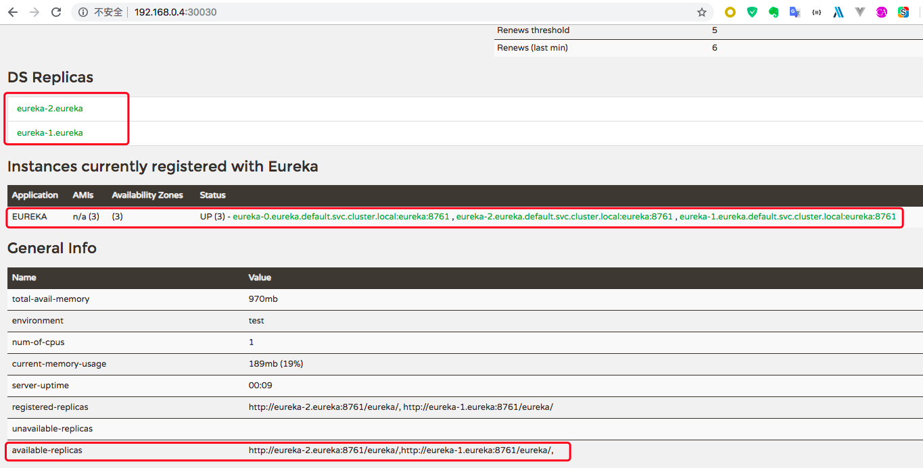The width and height of the screenshot is (923, 468).
Task: Click the total-avail-memory row name
Action: coord(51,298)
